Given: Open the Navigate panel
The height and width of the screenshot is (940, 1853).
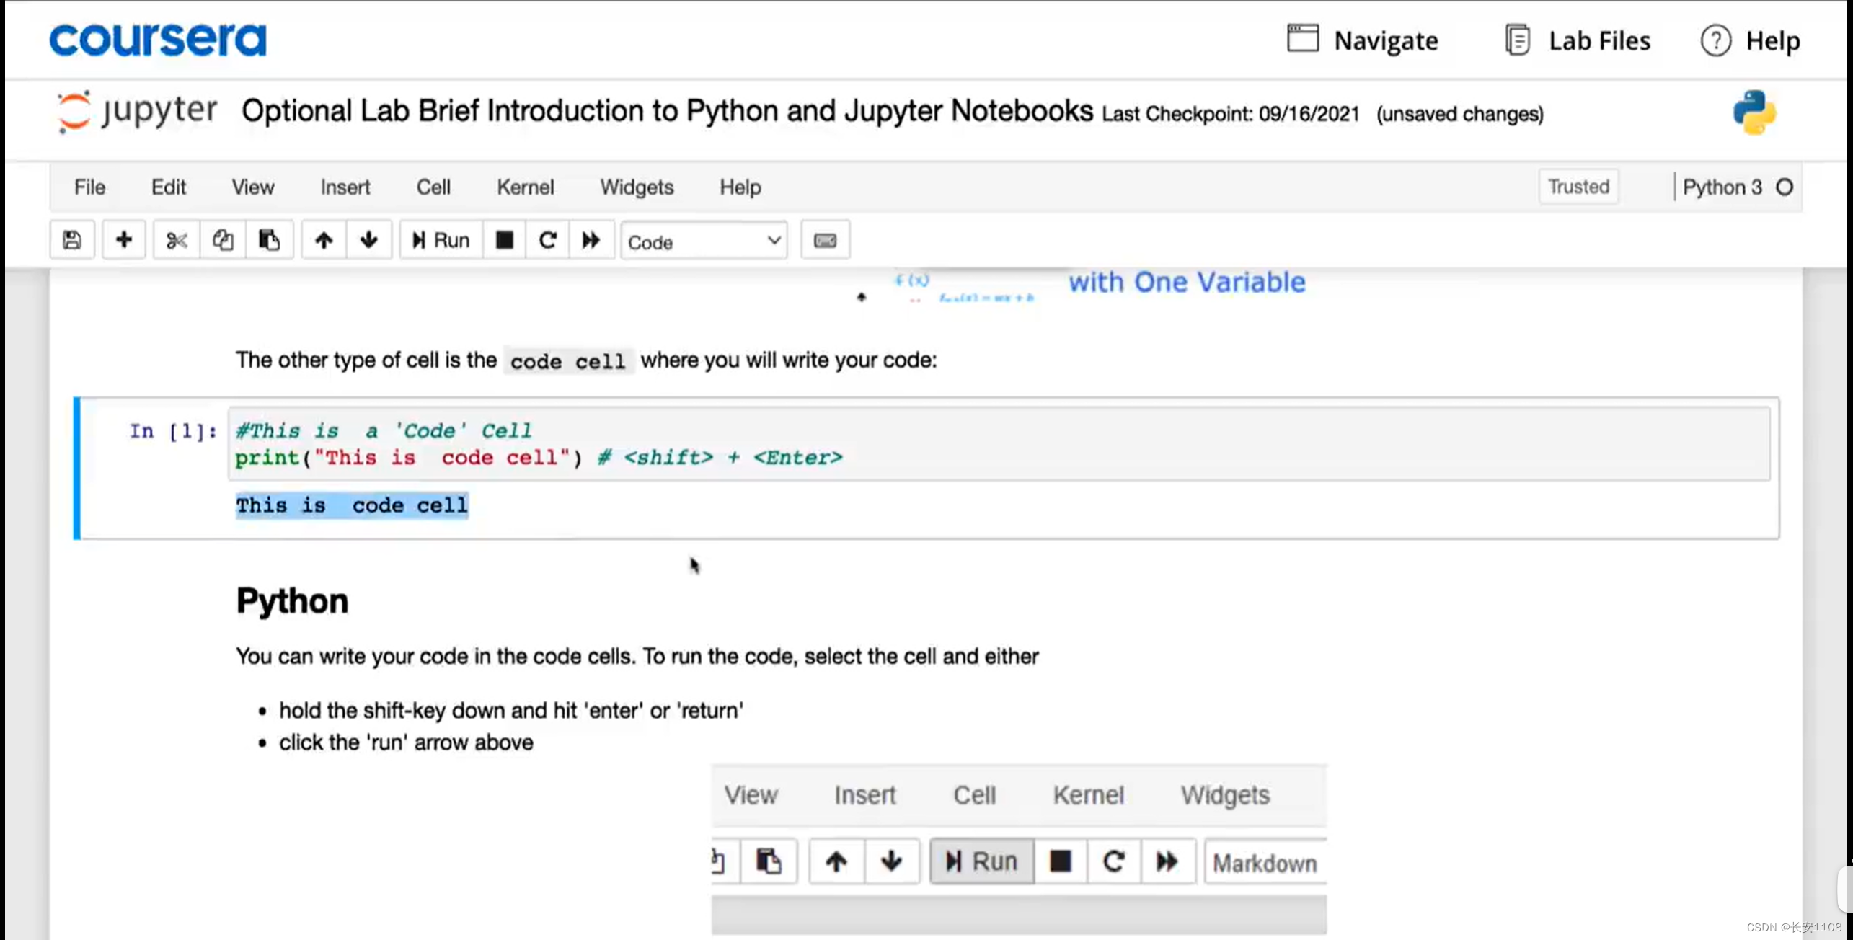Looking at the screenshot, I should pos(1363,40).
